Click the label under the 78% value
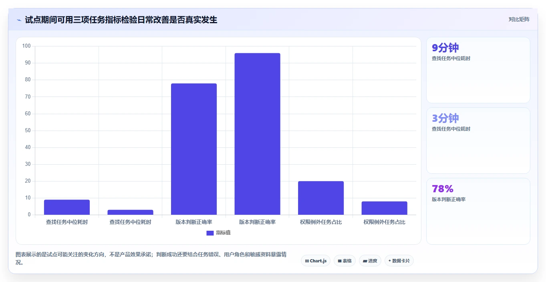This screenshot has height=282, width=546. pyautogui.click(x=449, y=199)
